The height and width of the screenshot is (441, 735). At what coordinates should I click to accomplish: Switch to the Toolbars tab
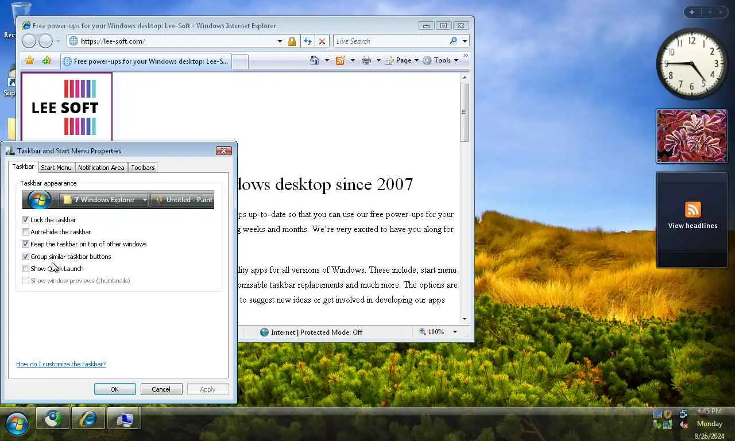(142, 168)
